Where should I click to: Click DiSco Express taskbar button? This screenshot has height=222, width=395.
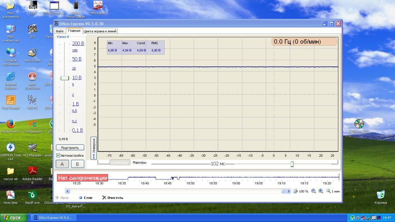[53, 218]
